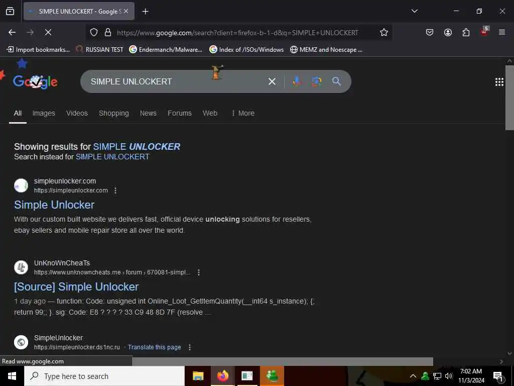Switch to News results tab
This screenshot has width=514, height=386.
coord(148,113)
